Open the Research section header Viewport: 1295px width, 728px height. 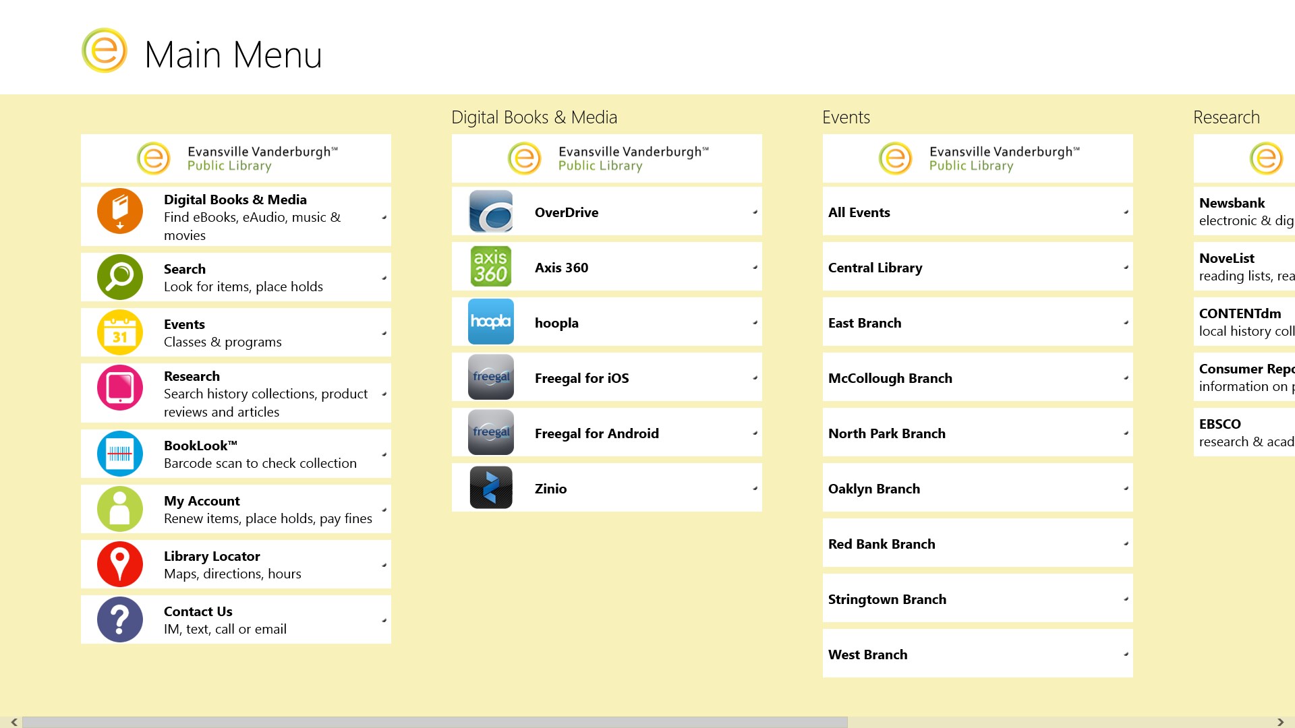1226,117
